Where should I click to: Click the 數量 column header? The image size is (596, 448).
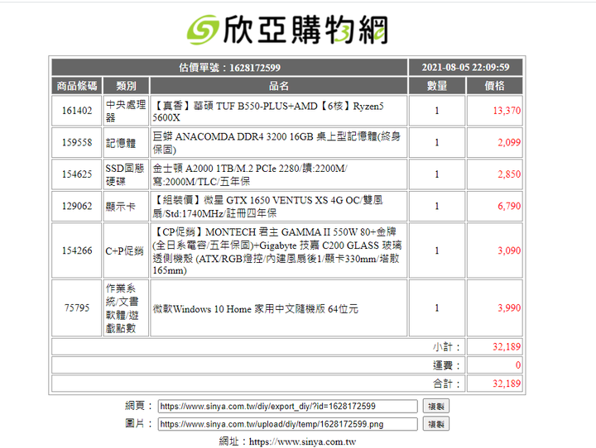(x=437, y=86)
